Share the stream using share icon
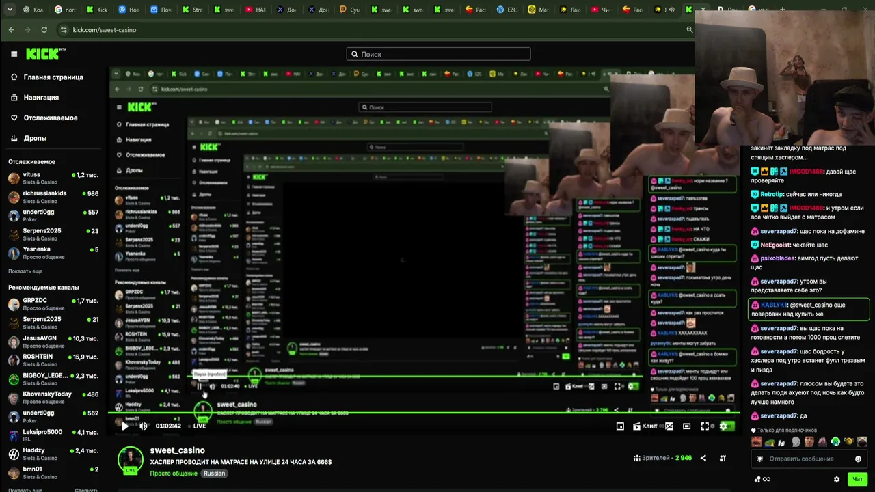The width and height of the screenshot is (875, 492). (703, 458)
